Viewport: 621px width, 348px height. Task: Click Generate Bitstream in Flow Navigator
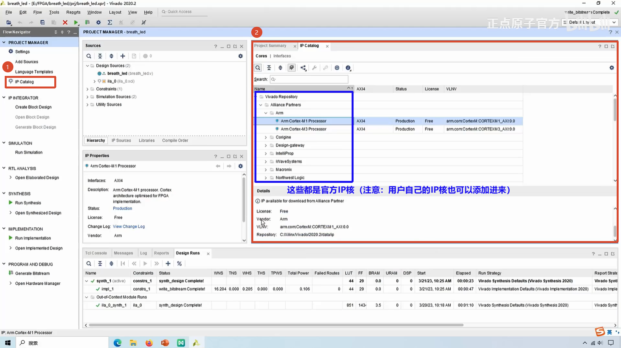[x=32, y=273]
